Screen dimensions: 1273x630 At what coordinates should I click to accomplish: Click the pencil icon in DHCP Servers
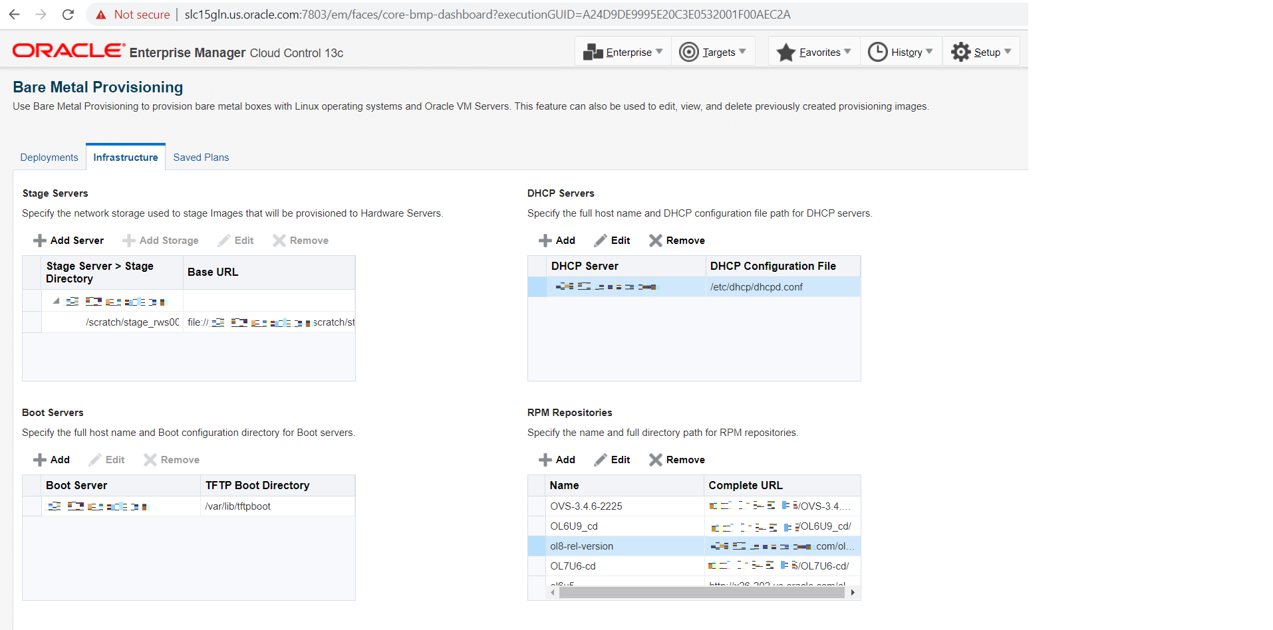[601, 241]
